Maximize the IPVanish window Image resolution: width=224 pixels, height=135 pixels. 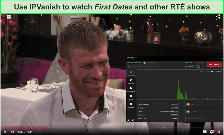tap(218, 58)
